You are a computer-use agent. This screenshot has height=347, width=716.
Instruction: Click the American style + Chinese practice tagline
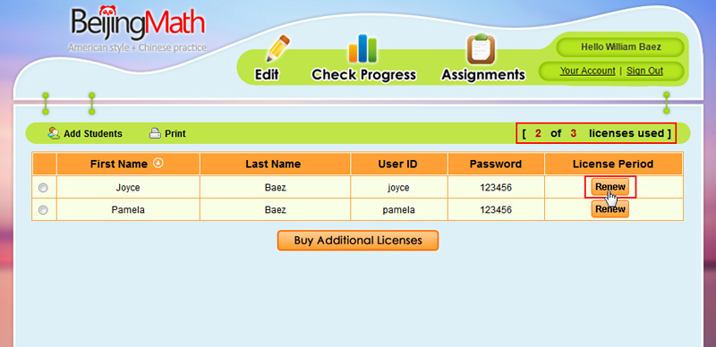137,47
